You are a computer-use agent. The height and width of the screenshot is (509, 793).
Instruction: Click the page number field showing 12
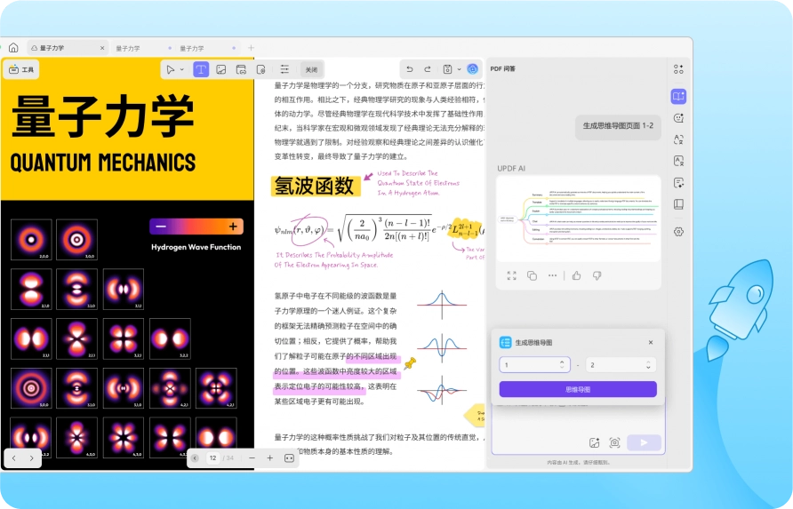click(x=212, y=458)
